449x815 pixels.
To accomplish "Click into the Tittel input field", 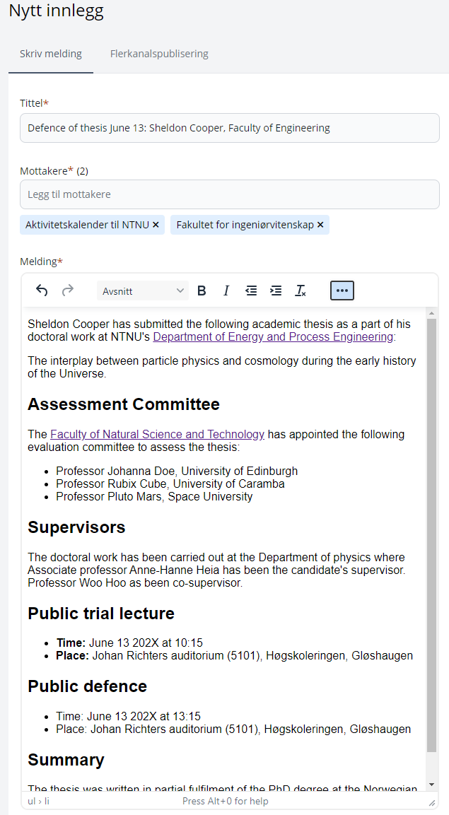I will click(230, 128).
